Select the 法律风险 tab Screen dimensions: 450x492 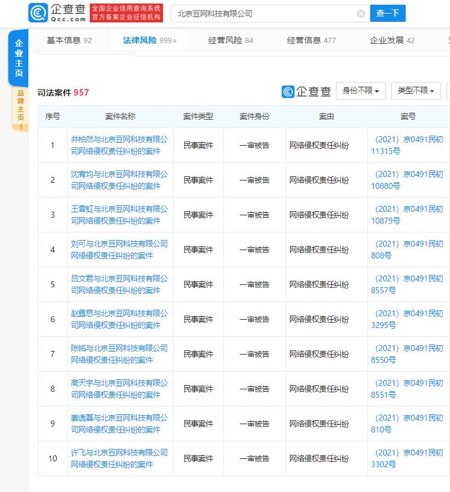point(149,41)
